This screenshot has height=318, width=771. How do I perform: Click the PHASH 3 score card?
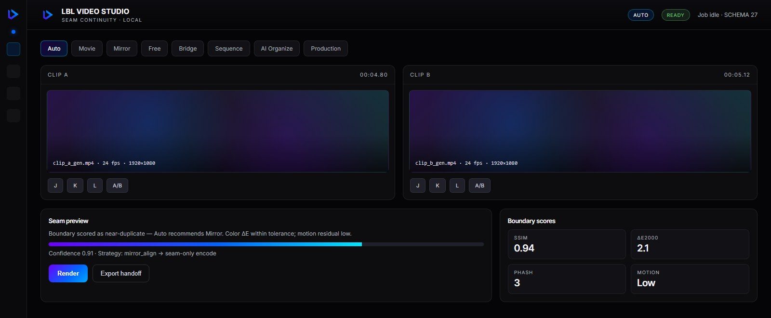click(x=567, y=279)
